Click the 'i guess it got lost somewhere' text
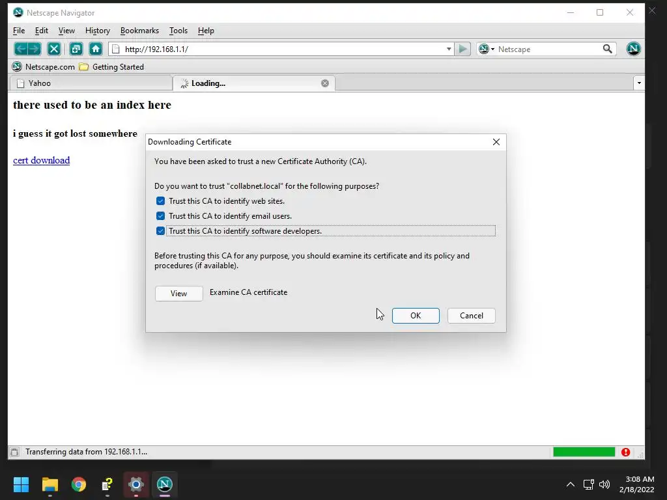667x500 pixels. pos(76,133)
